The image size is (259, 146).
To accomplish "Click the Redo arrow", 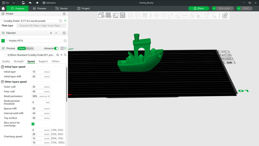I will tap(37, 3).
